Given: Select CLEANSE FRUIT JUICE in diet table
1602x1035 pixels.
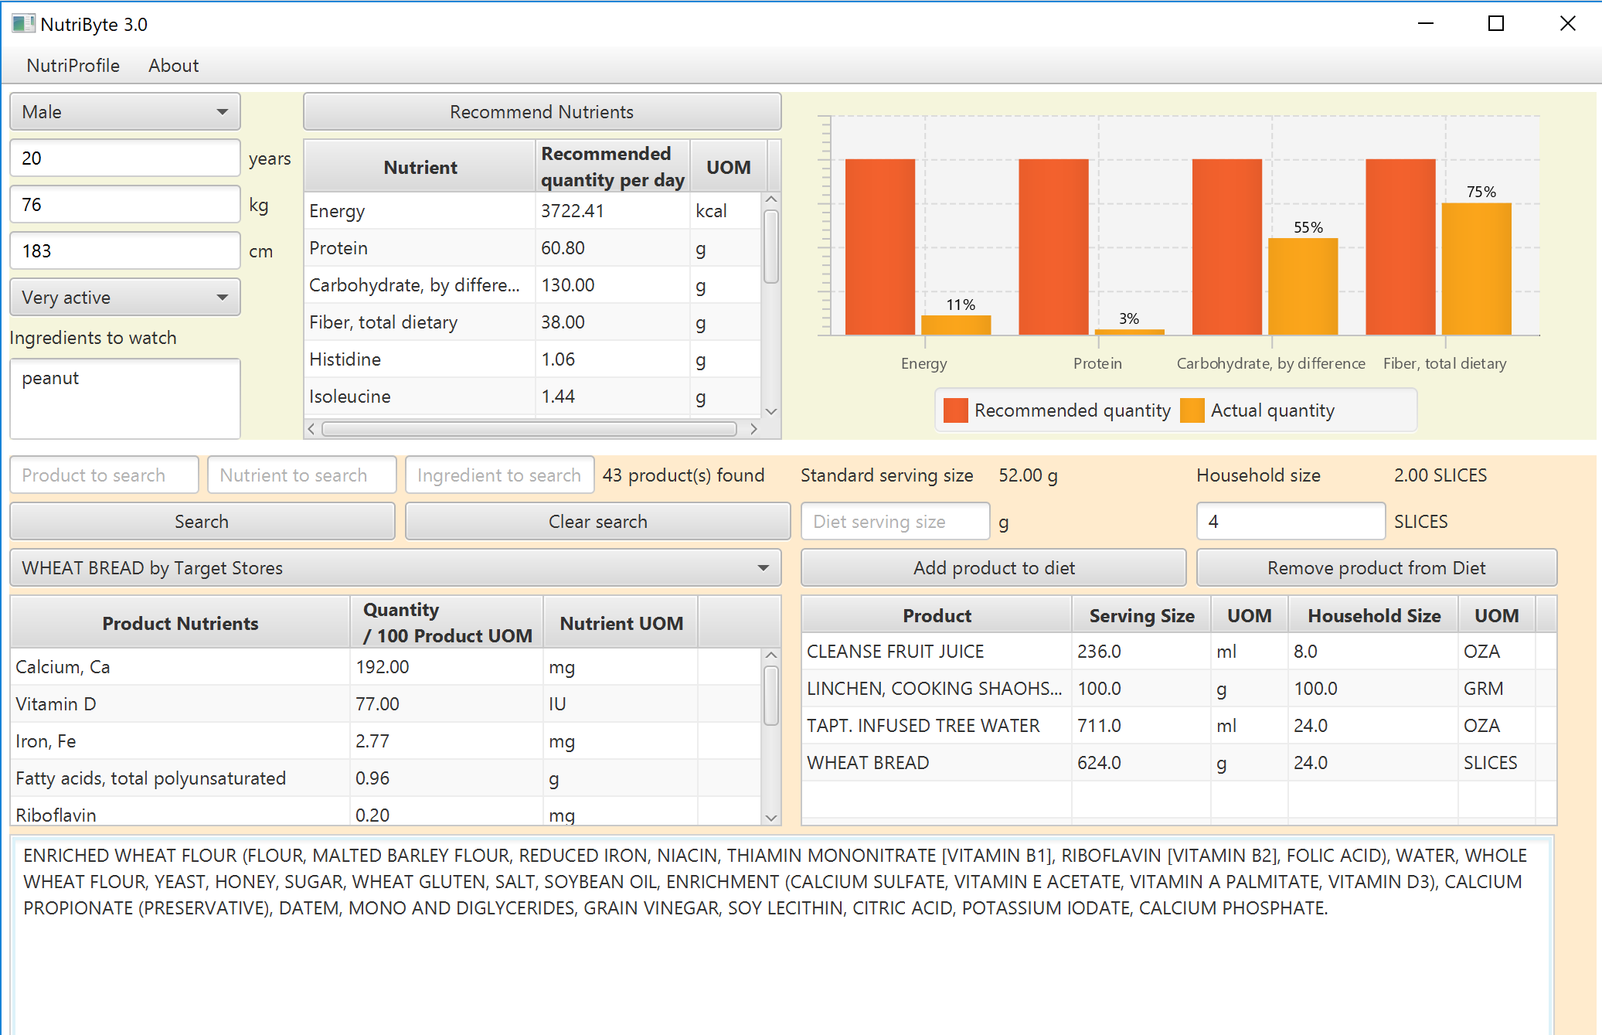Looking at the screenshot, I should [1179, 652].
